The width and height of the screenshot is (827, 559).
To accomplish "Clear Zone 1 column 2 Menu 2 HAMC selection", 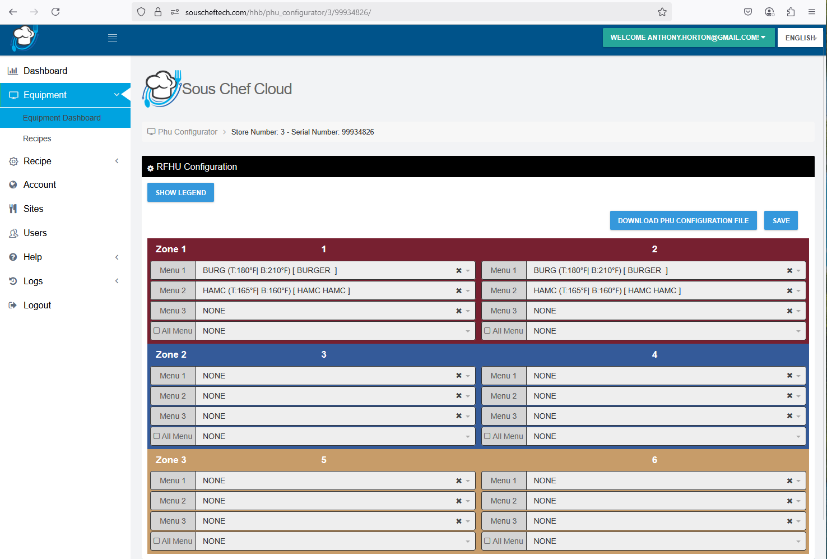I will click(789, 290).
